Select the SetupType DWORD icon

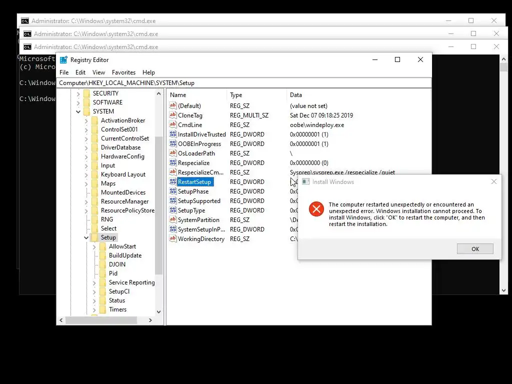[172, 210]
